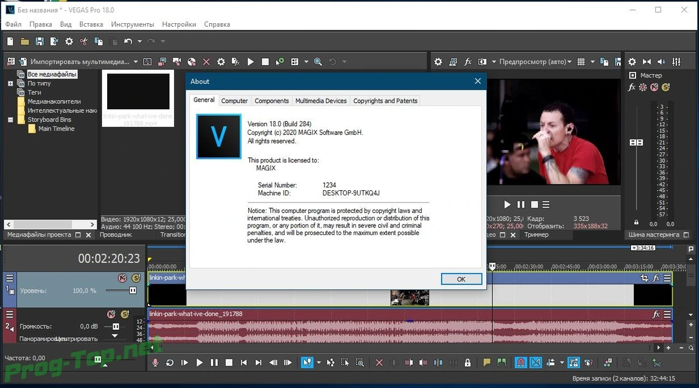Save the project via floppy-disk icon
Viewport: 699px width, 388px height.
40,41
